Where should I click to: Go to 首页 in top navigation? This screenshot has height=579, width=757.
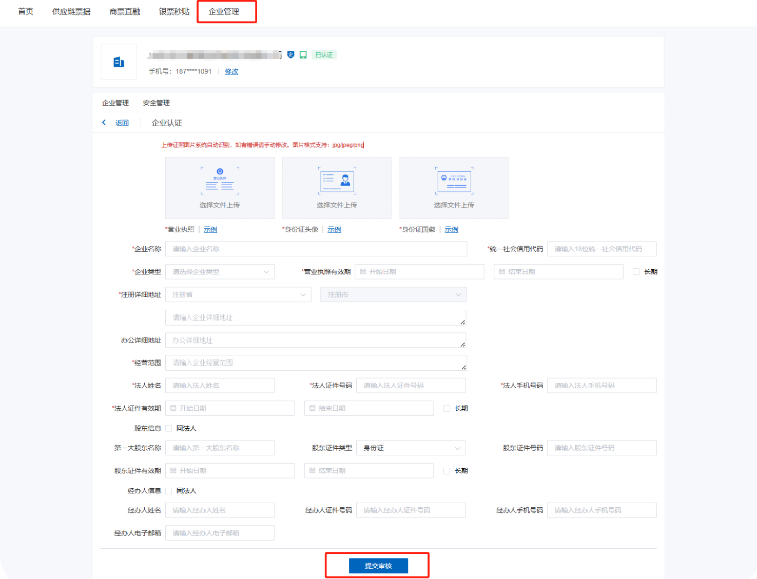tap(26, 11)
